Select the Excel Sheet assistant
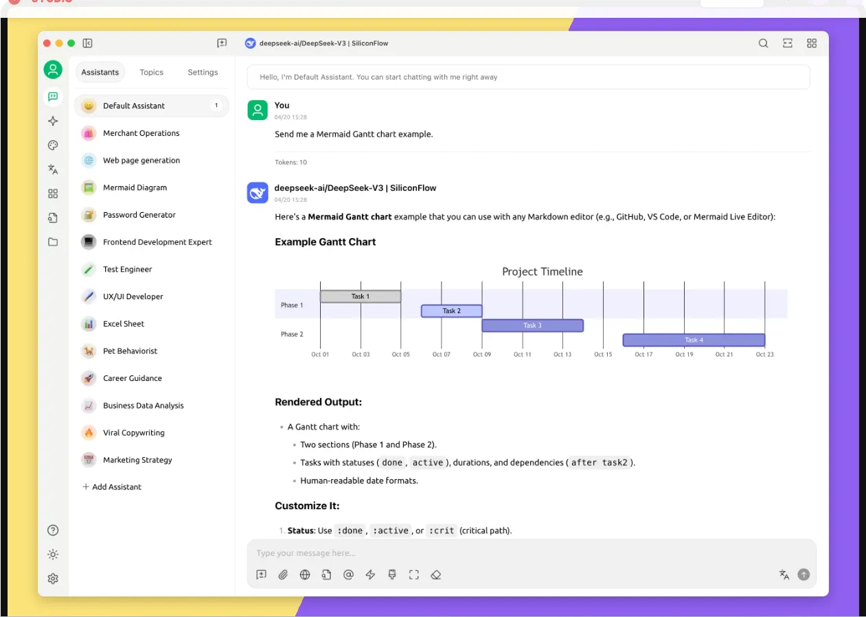 tap(152, 324)
